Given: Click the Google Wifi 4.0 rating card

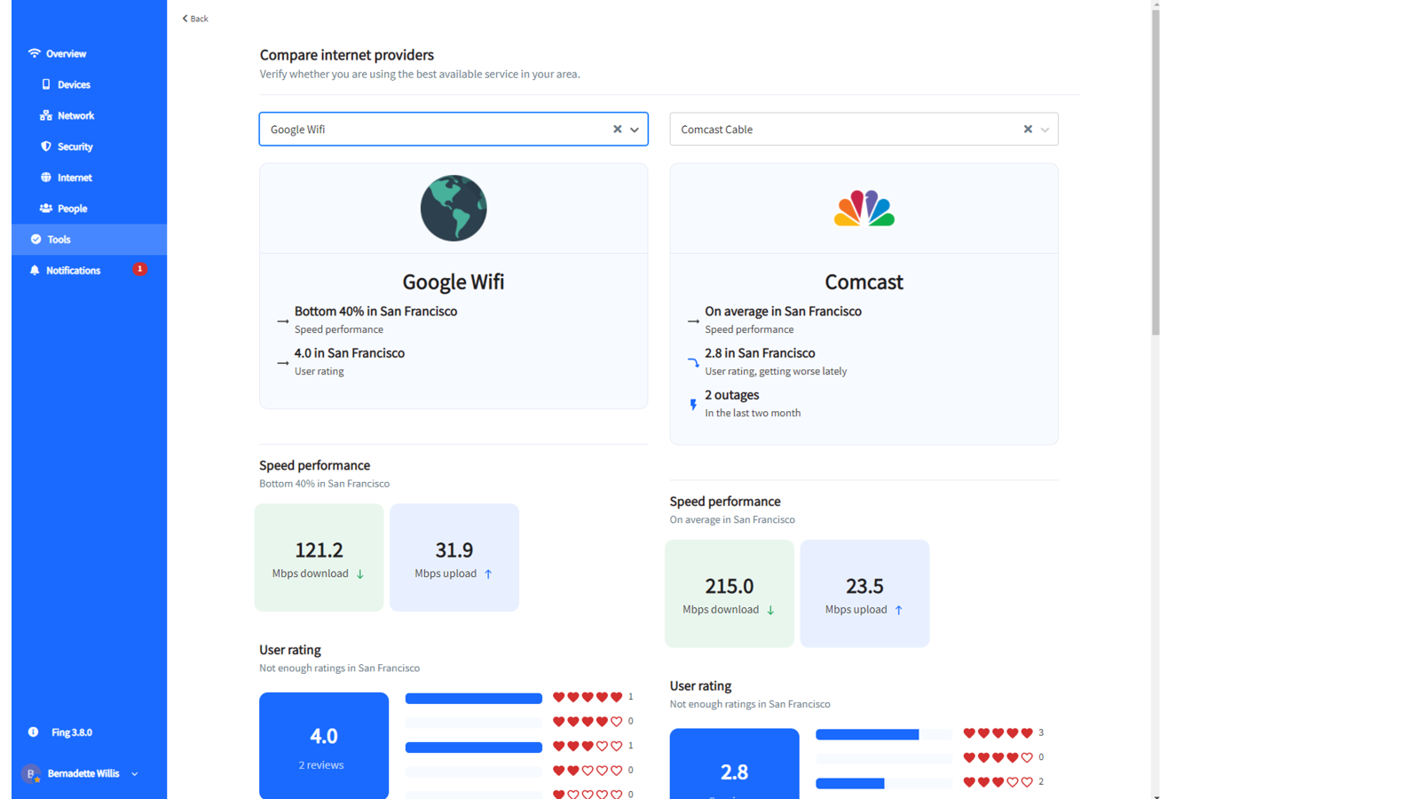Looking at the screenshot, I should [x=324, y=747].
